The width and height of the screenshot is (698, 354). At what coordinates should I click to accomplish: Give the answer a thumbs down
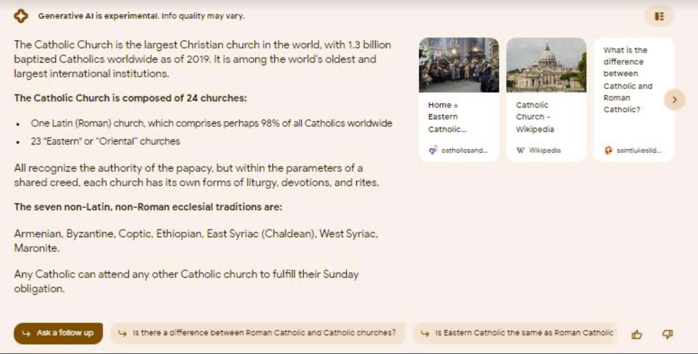(x=667, y=334)
